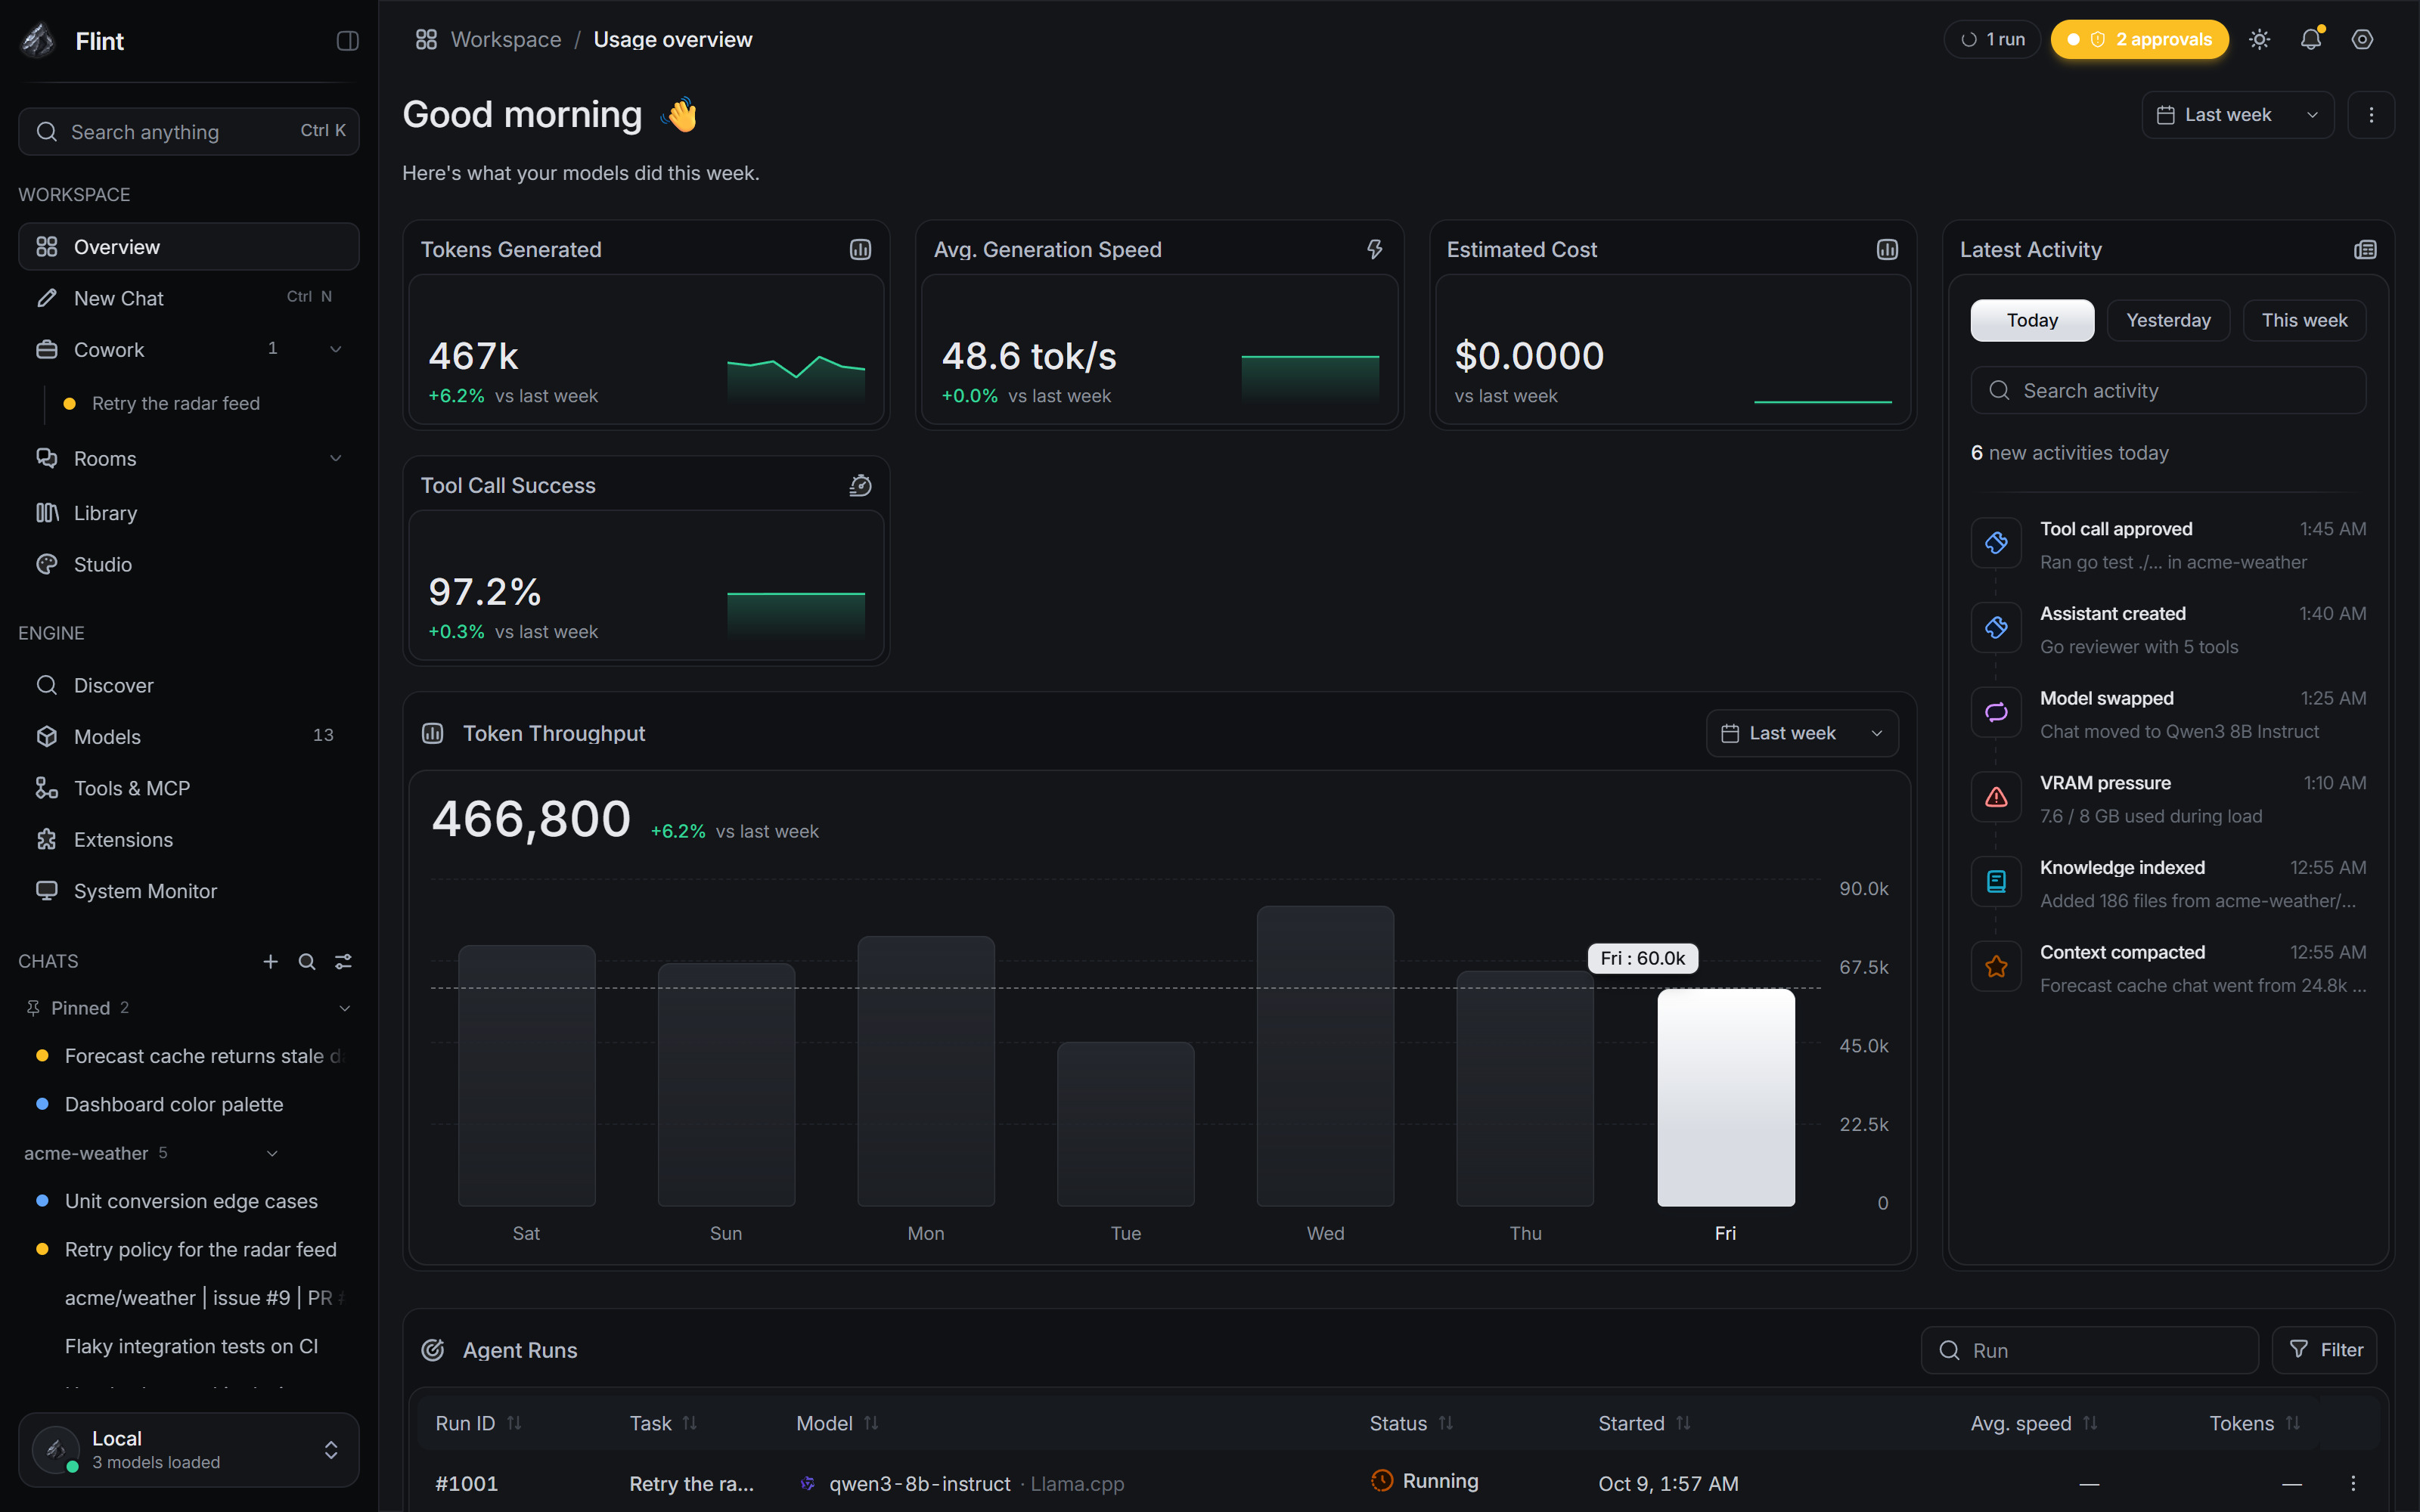2420x1512 pixels.
Task: Open chat filter options sliders icon
Action: (343, 961)
